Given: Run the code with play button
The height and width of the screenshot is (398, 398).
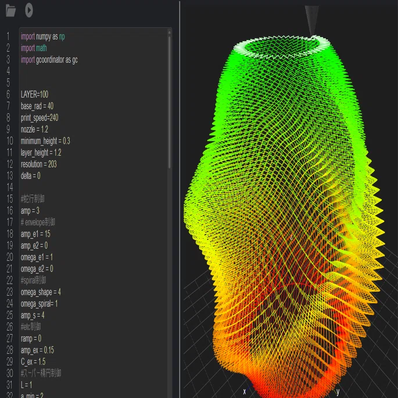Looking at the screenshot, I should (x=29, y=10).
